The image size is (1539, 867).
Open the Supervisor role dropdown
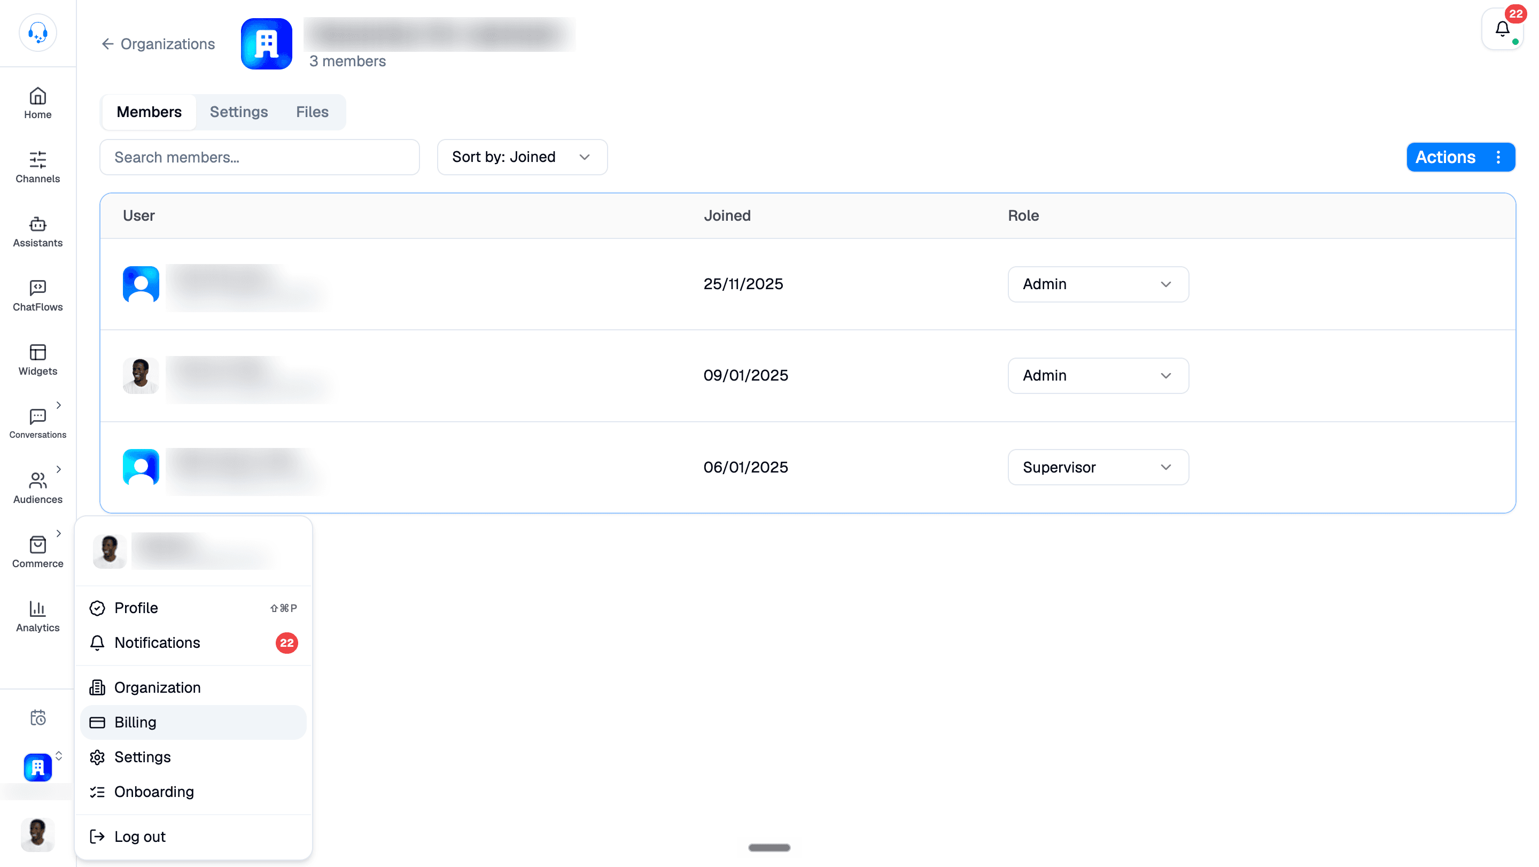(x=1098, y=467)
